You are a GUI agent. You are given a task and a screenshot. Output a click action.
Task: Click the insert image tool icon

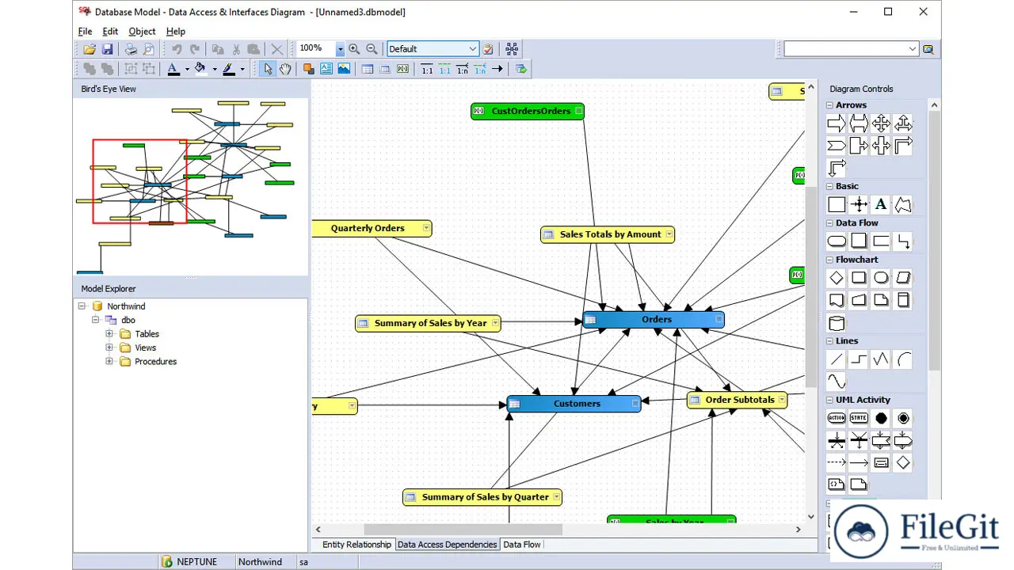[x=344, y=69]
